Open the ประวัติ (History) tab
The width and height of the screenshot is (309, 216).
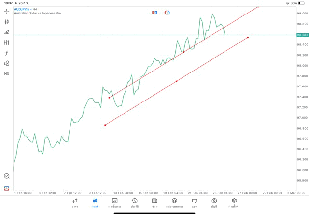[x=134, y=202]
